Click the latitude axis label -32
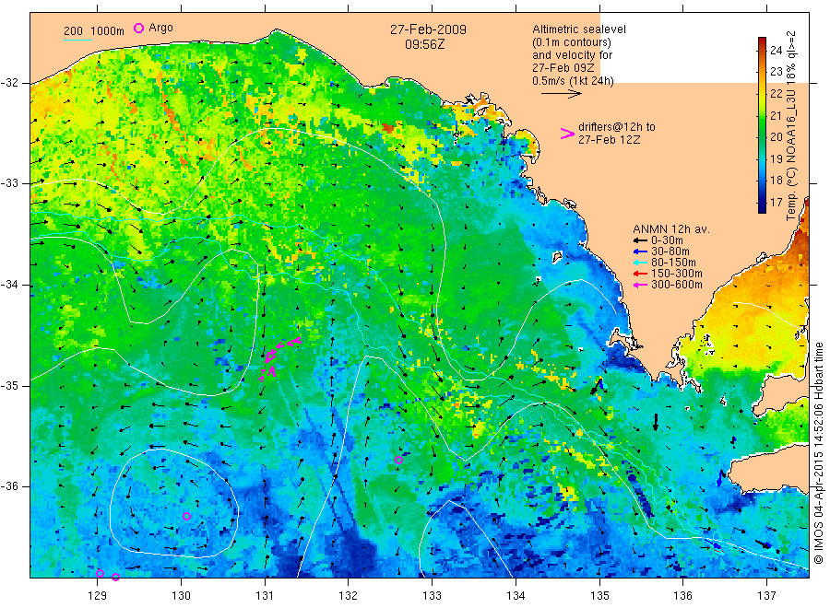The height and width of the screenshot is (608, 830). click(x=9, y=83)
